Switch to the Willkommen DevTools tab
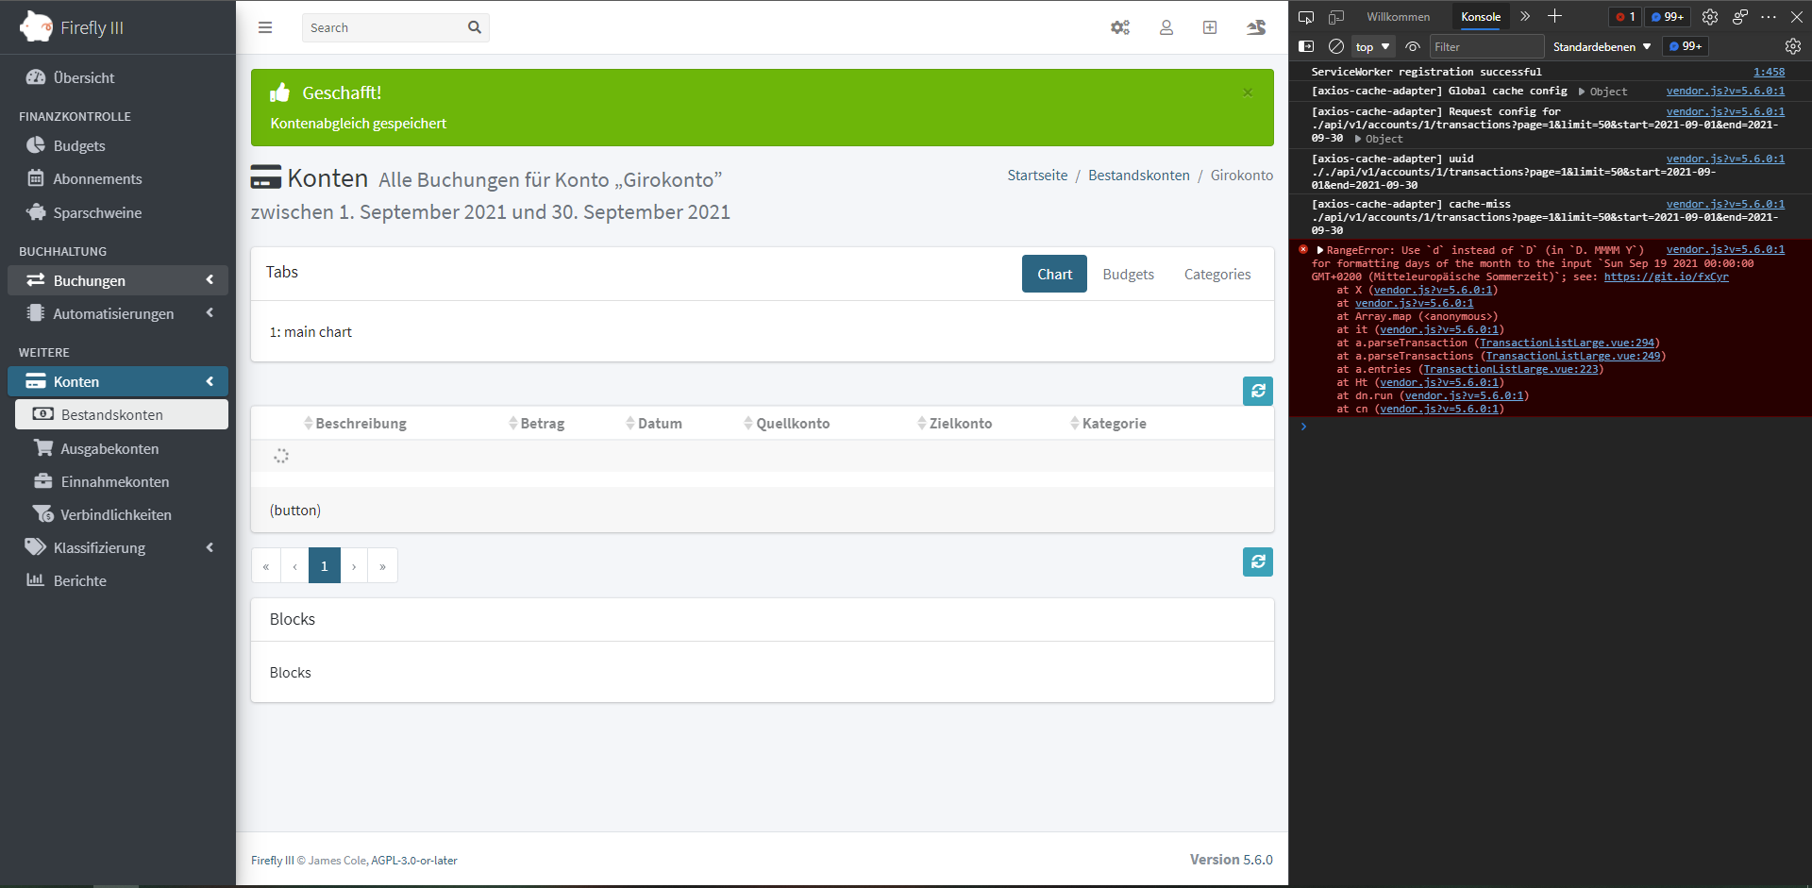The image size is (1812, 888). (x=1398, y=16)
